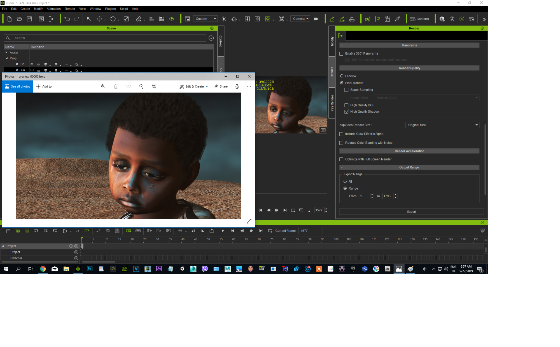The height and width of the screenshot is (347, 560).
Task: Collapse the Prop tree node
Action: click(x=6, y=58)
